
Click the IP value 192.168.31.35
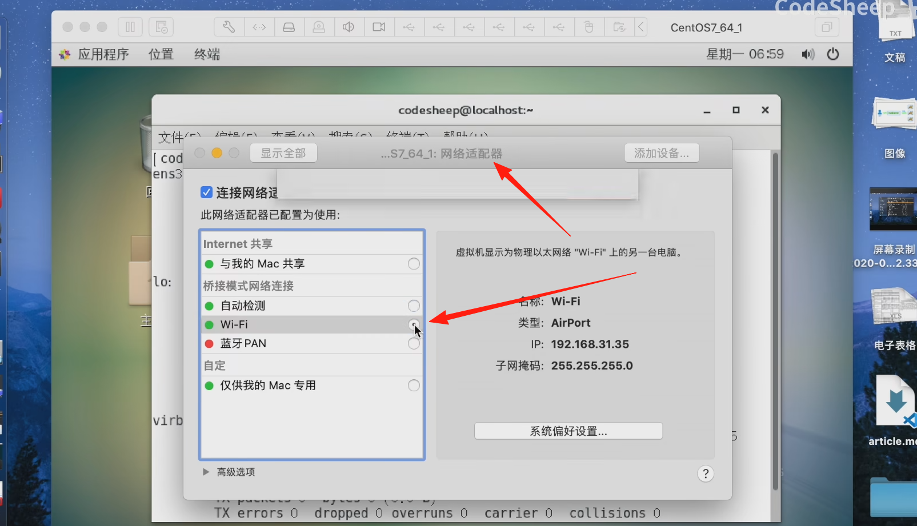590,344
